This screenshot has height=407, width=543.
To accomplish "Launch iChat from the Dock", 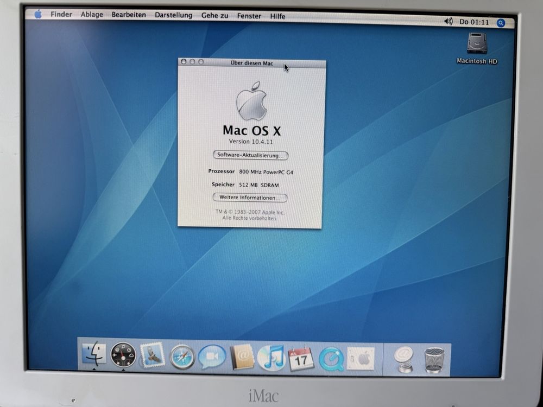I will pyautogui.click(x=212, y=357).
